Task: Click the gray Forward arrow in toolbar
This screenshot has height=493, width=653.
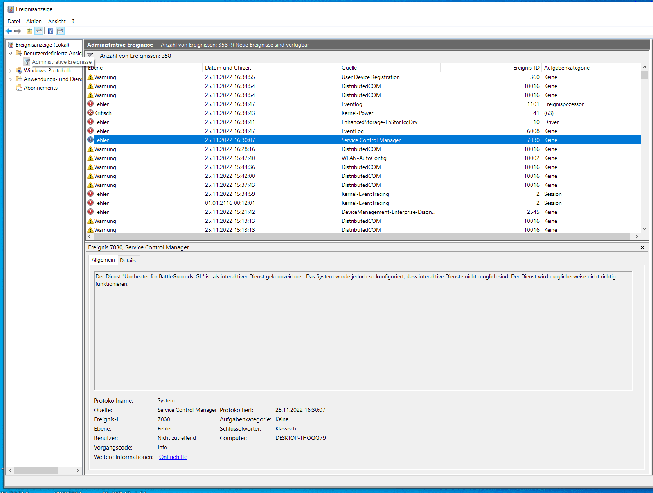Action: (x=18, y=31)
